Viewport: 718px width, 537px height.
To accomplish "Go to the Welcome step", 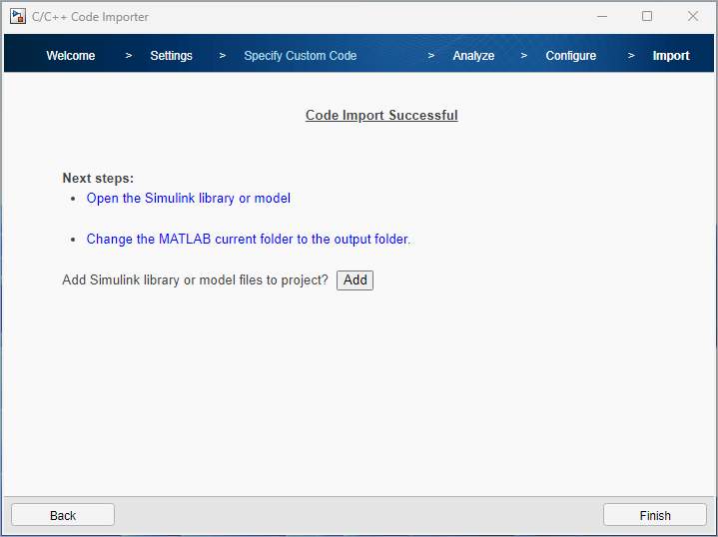I will (x=71, y=56).
